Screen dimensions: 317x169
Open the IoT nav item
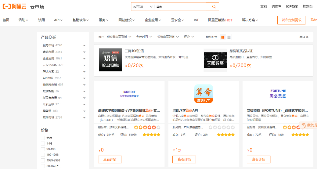196,20
